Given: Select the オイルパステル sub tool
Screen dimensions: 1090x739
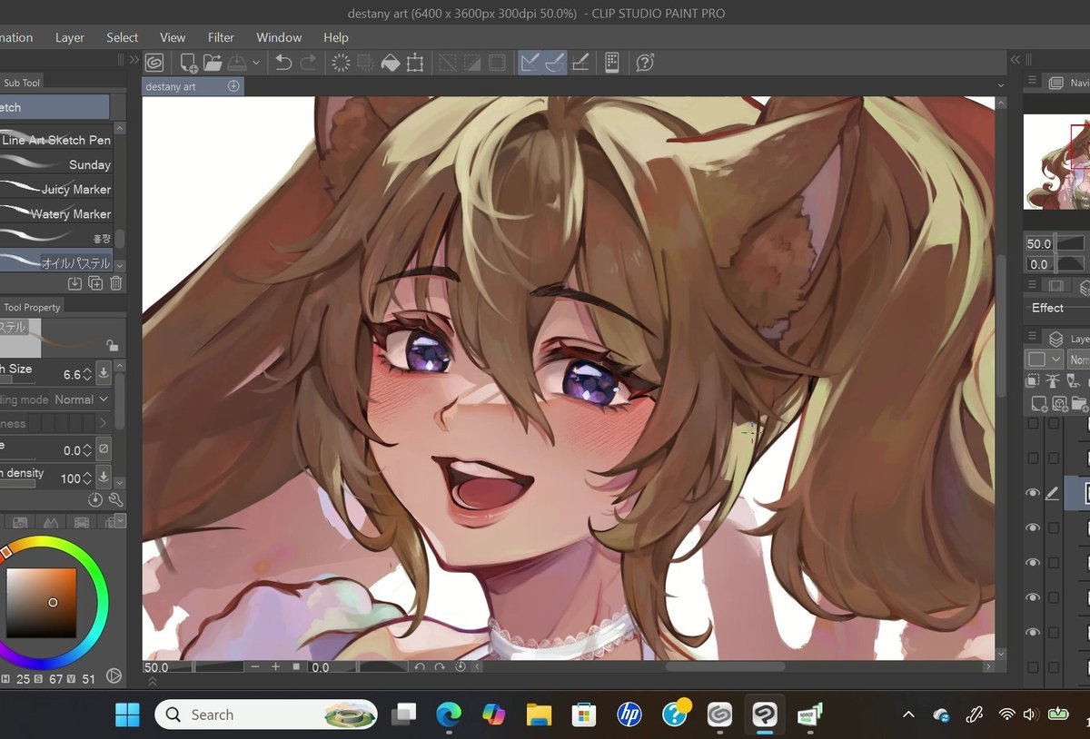Looking at the screenshot, I should (x=56, y=262).
